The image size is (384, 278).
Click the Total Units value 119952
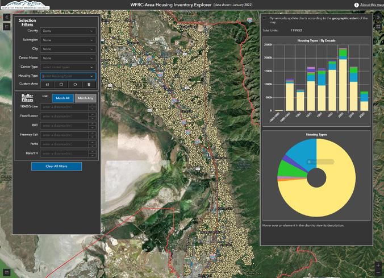click(296, 30)
